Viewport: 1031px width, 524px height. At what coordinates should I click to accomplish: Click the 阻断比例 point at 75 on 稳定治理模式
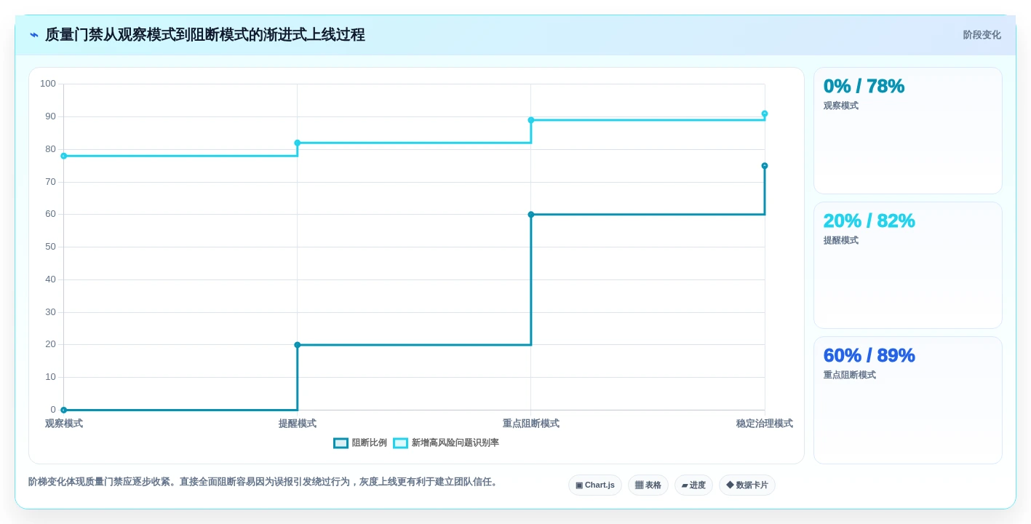(x=765, y=166)
